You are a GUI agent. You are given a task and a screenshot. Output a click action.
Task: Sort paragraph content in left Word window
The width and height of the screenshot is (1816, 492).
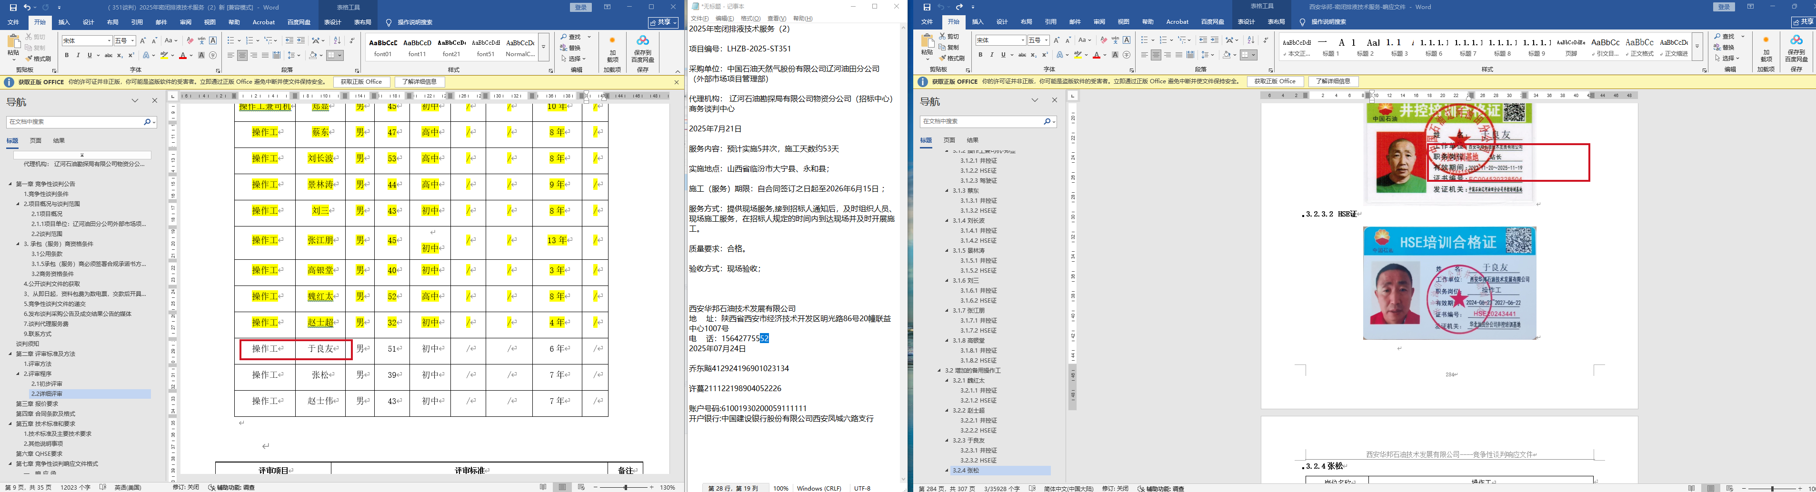337,41
